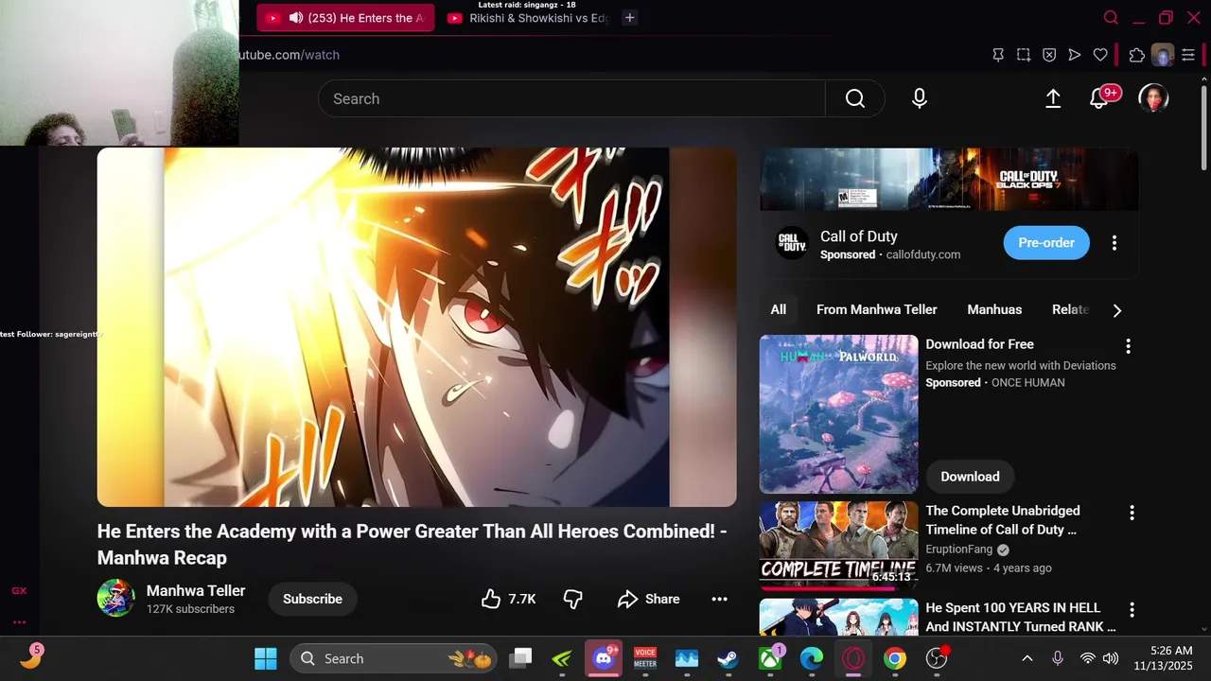Expand filter chips with right arrow
1211x681 pixels.
tap(1117, 310)
